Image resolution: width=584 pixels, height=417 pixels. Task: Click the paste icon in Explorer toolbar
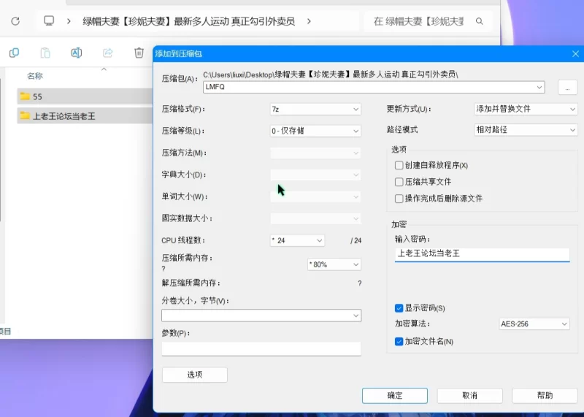pos(45,53)
